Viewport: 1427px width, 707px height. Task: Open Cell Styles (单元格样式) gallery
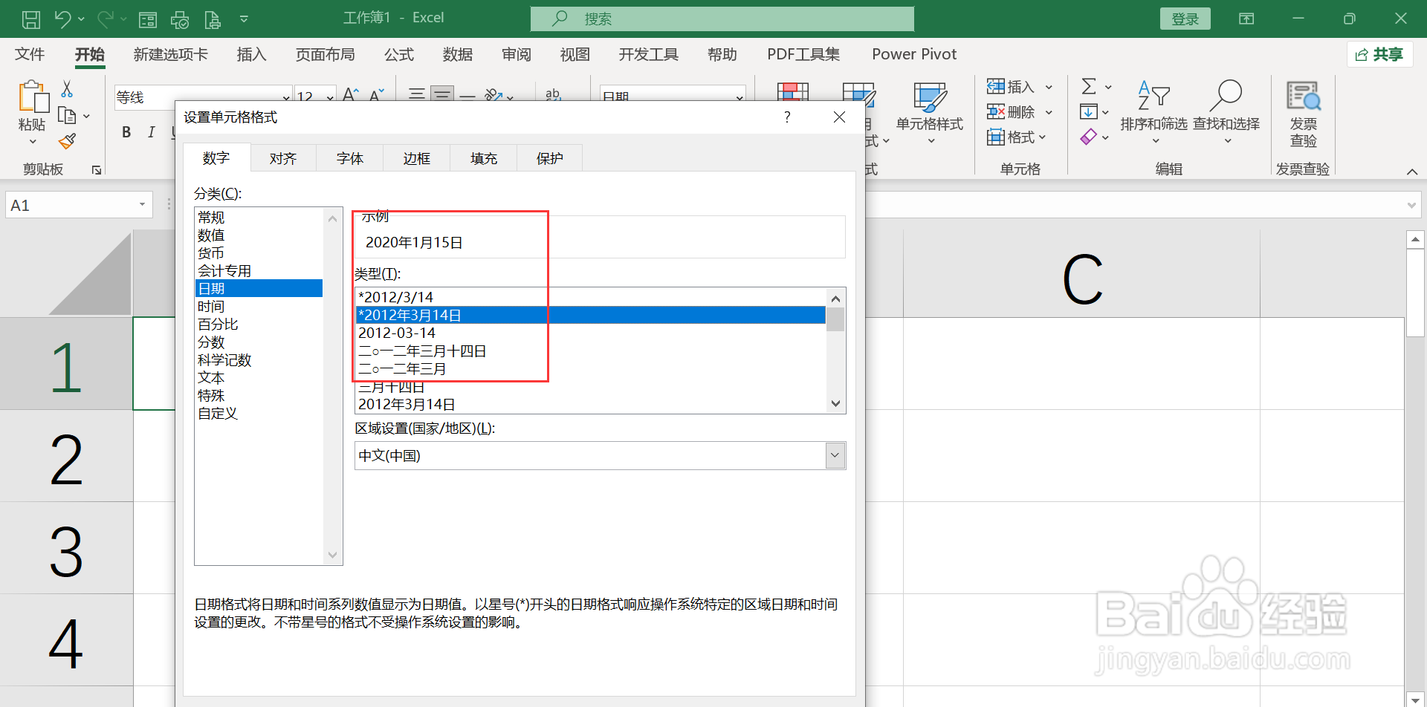pos(929,111)
